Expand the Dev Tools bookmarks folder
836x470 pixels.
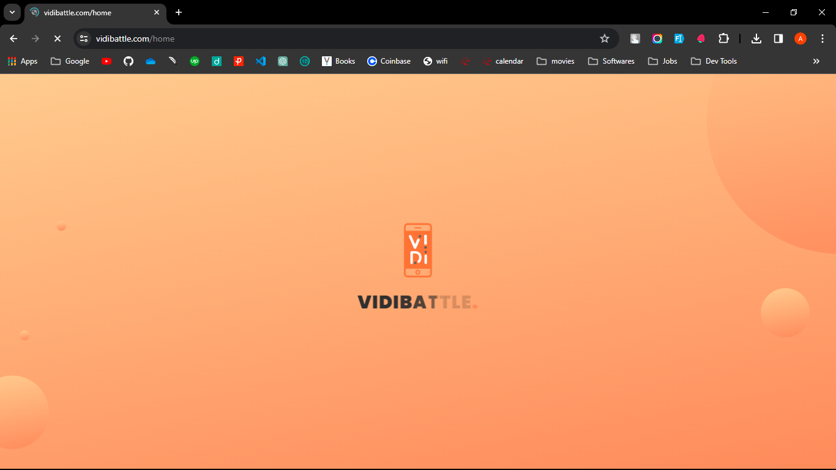coord(714,61)
